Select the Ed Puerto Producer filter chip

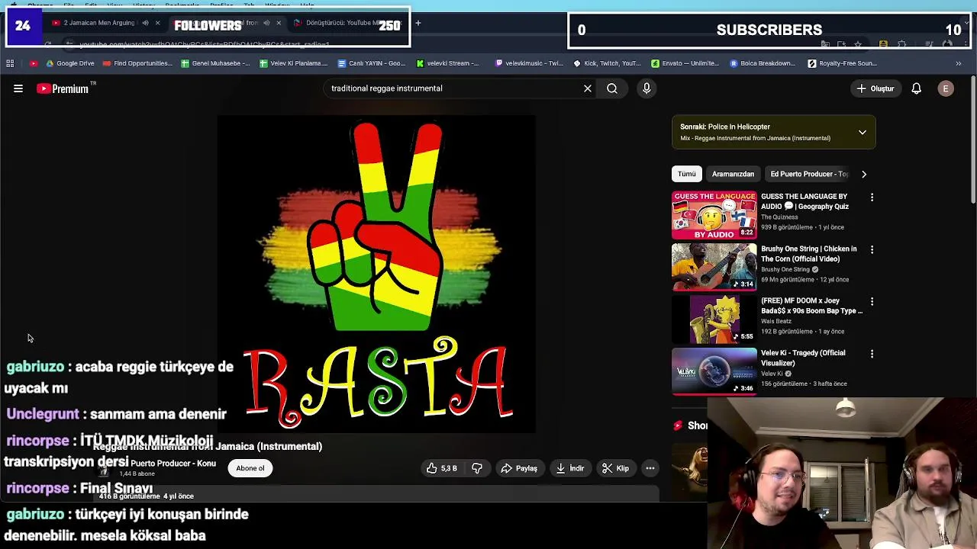(808, 174)
